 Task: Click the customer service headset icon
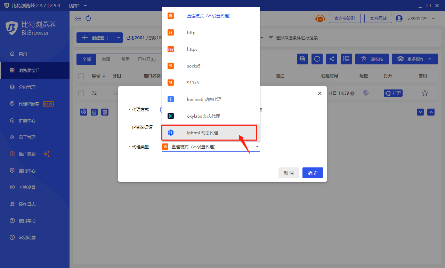320,18
